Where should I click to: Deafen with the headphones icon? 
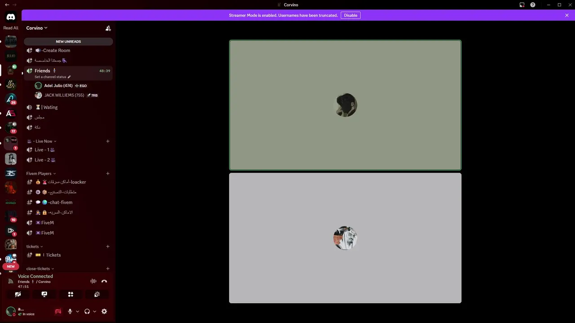pos(87,311)
